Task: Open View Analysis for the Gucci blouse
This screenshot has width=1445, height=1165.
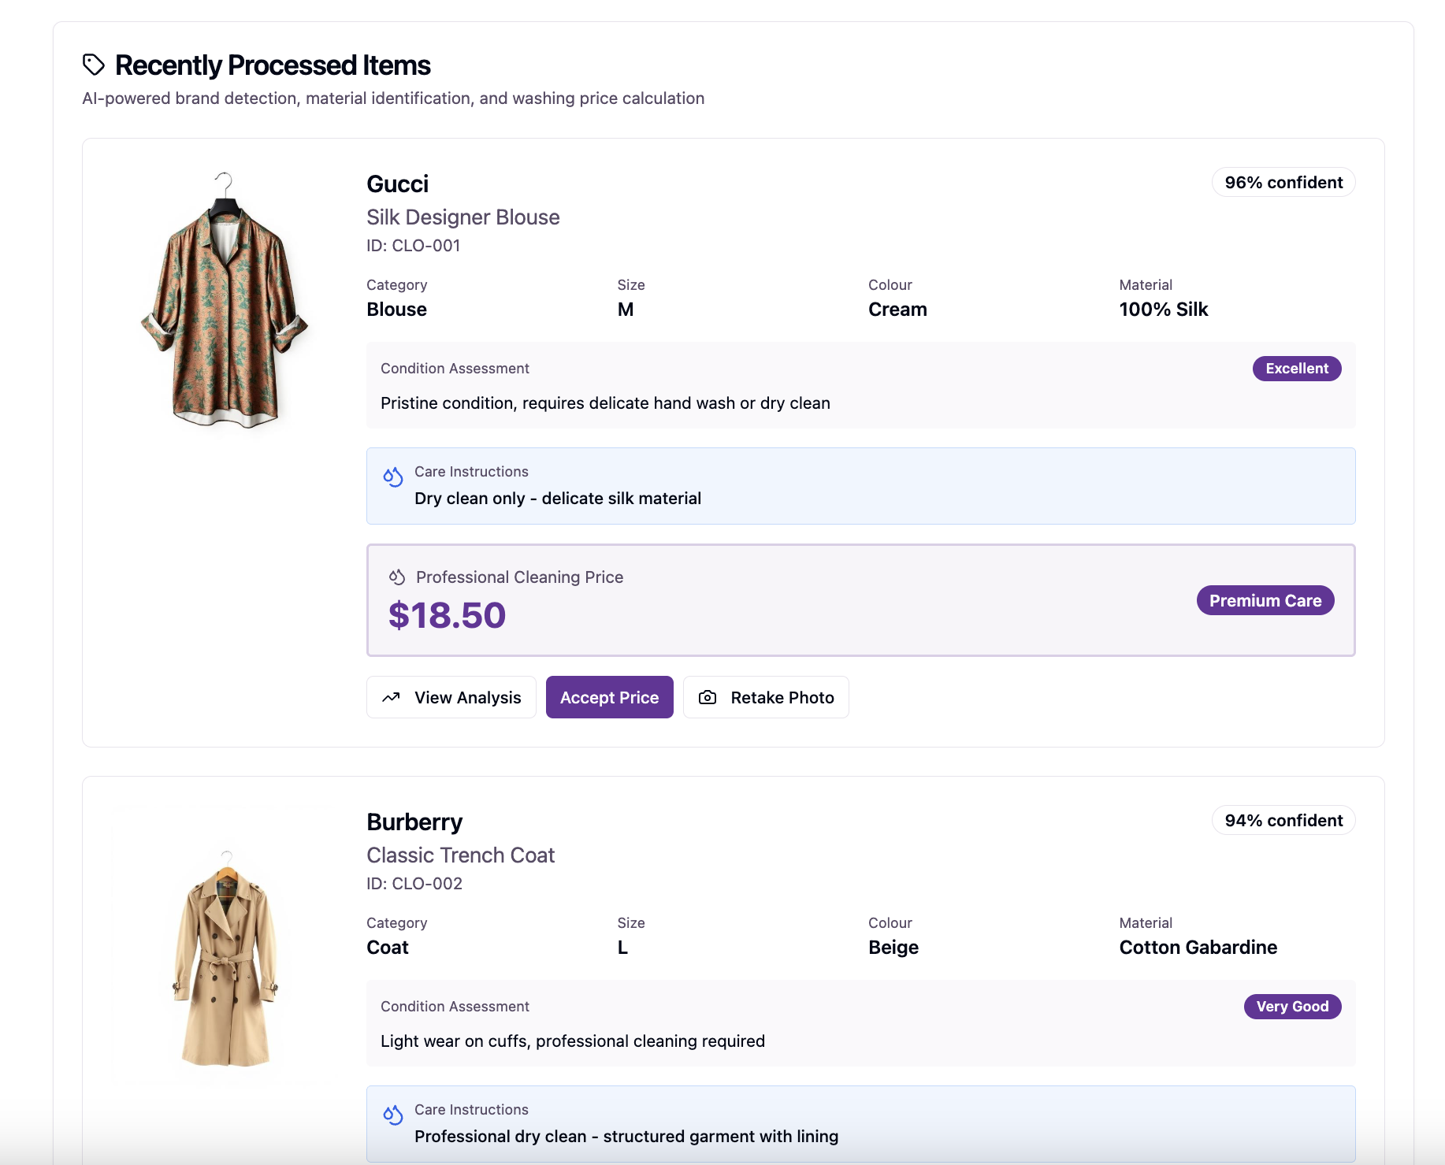Action: click(x=451, y=697)
